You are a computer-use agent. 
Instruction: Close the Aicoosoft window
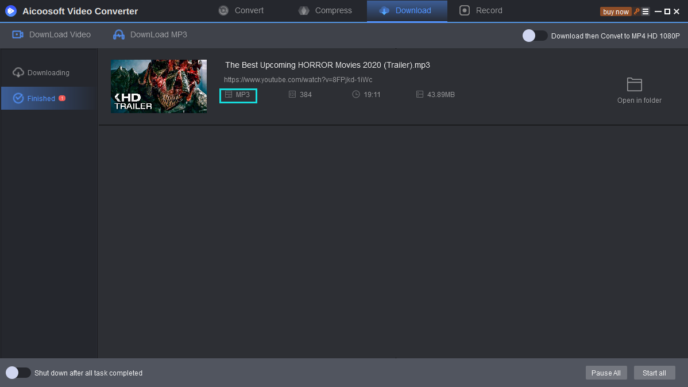click(x=677, y=12)
